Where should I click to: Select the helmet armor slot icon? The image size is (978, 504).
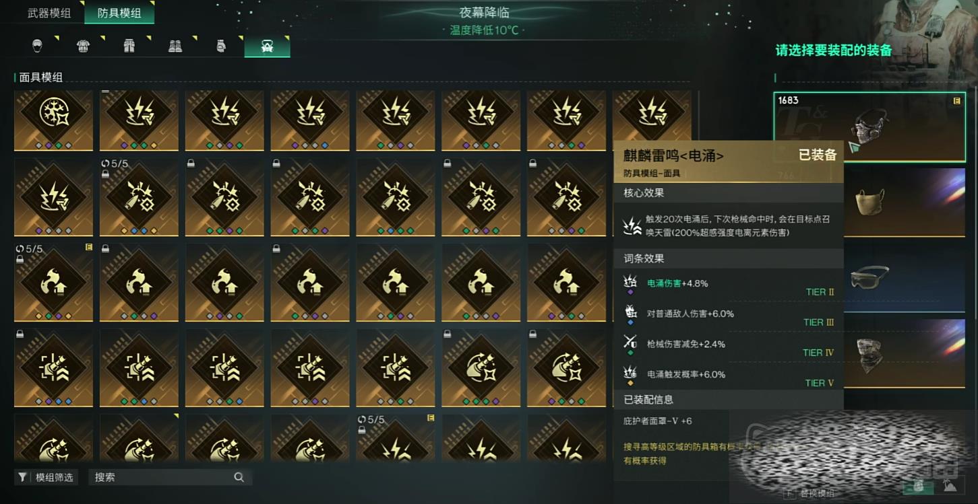37,46
